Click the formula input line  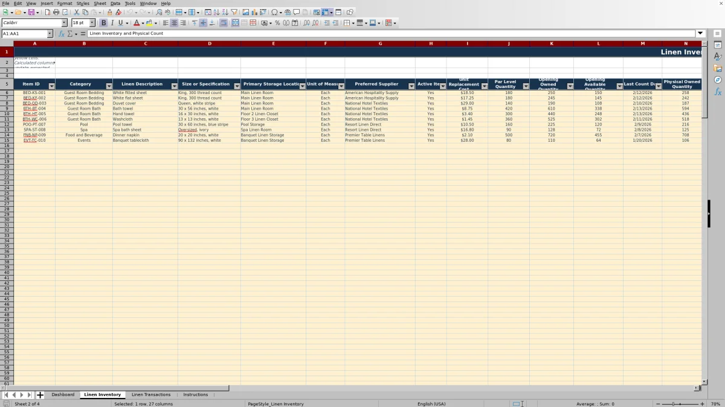391,34
